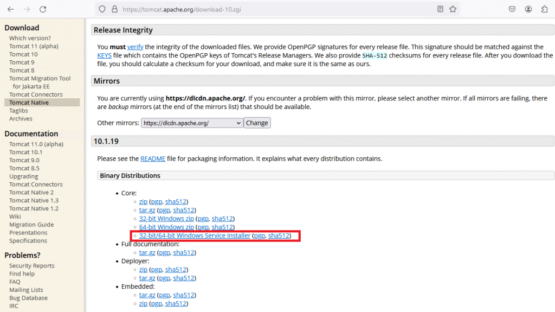Open sha512 for Core tar.gz
This screenshot has height=312, width=555.
click(183, 210)
